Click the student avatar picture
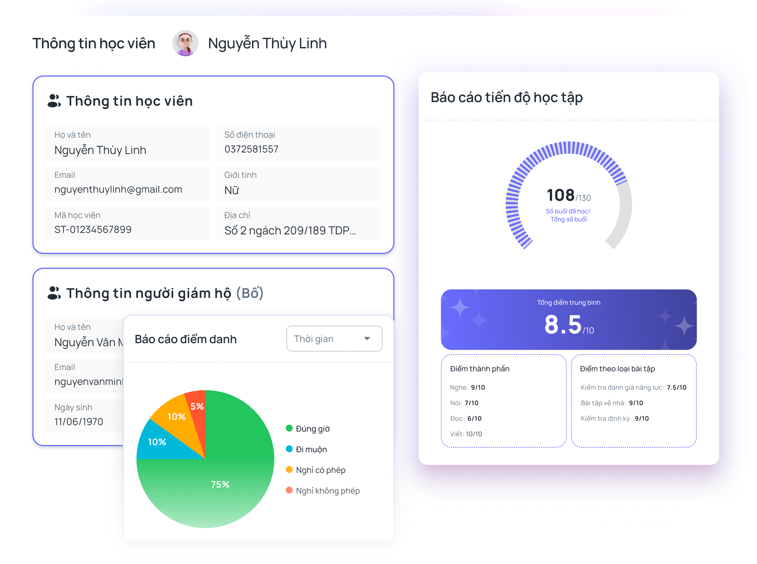 tap(185, 43)
